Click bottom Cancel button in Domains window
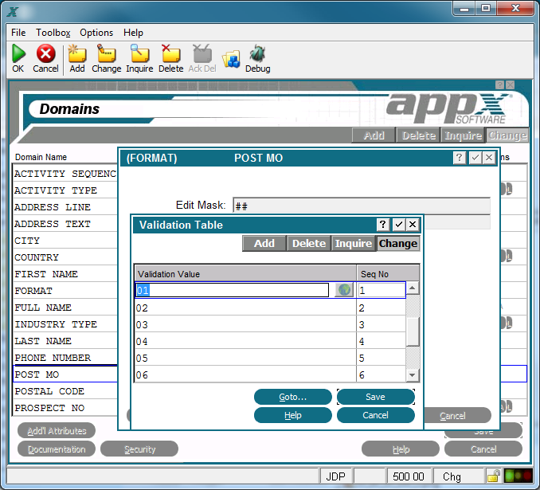The width and height of the screenshot is (540, 490). [x=483, y=449]
